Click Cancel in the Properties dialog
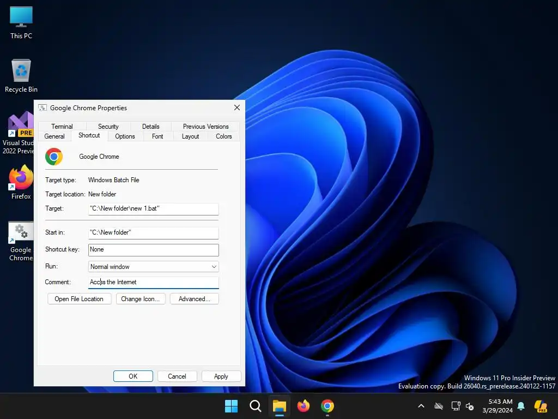The height and width of the screenshot is (419, 558). coord(177,376)
